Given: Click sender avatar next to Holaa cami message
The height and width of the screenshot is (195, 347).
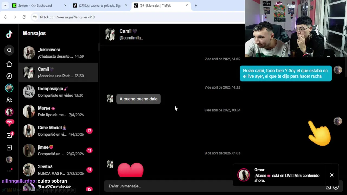Looking at the screenshot, I should click(338, 70).
